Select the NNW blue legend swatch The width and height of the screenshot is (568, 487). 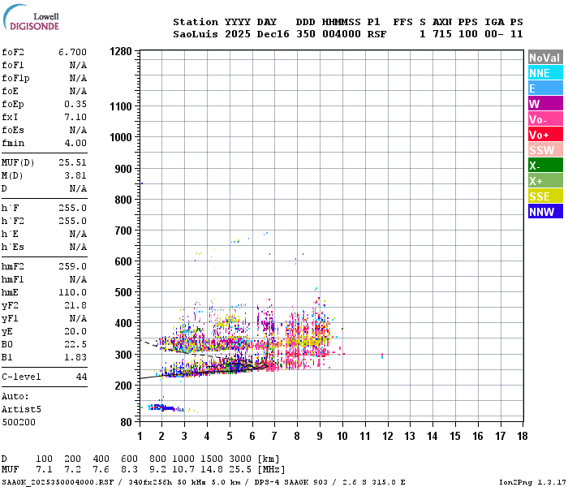click(545, 212)
